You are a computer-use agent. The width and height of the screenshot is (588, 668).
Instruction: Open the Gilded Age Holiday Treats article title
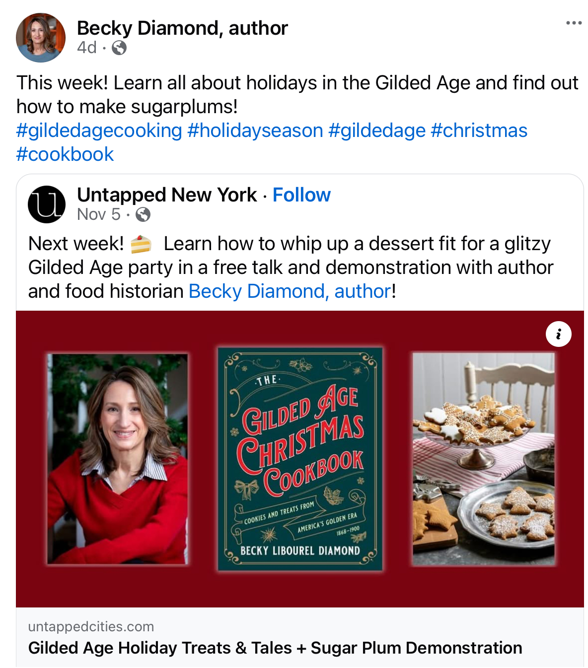[275, 648]
